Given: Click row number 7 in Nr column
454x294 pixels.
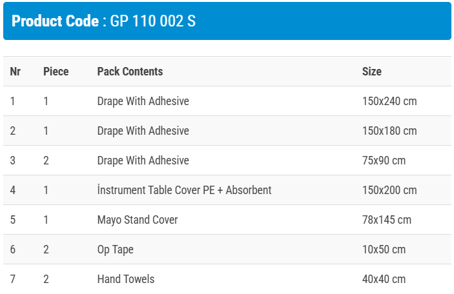Looking at the screenshot, I should (13, 279).
